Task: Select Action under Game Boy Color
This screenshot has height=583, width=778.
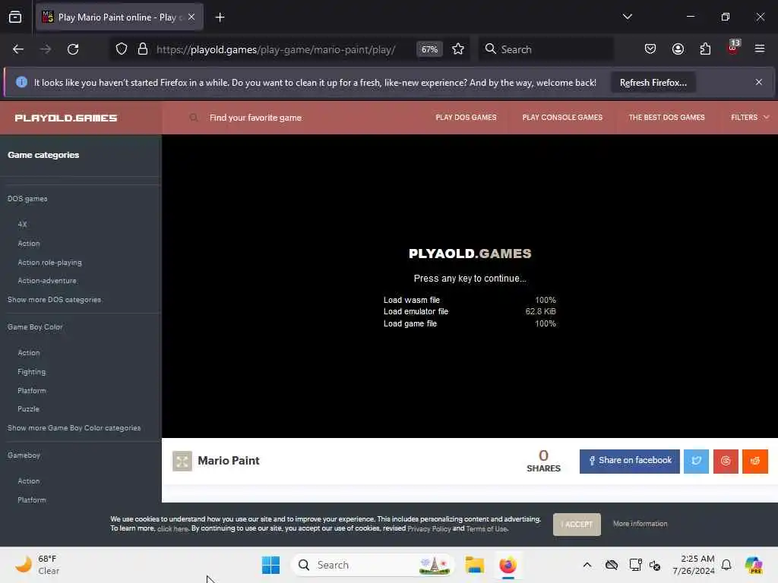Action: point(29,353)
